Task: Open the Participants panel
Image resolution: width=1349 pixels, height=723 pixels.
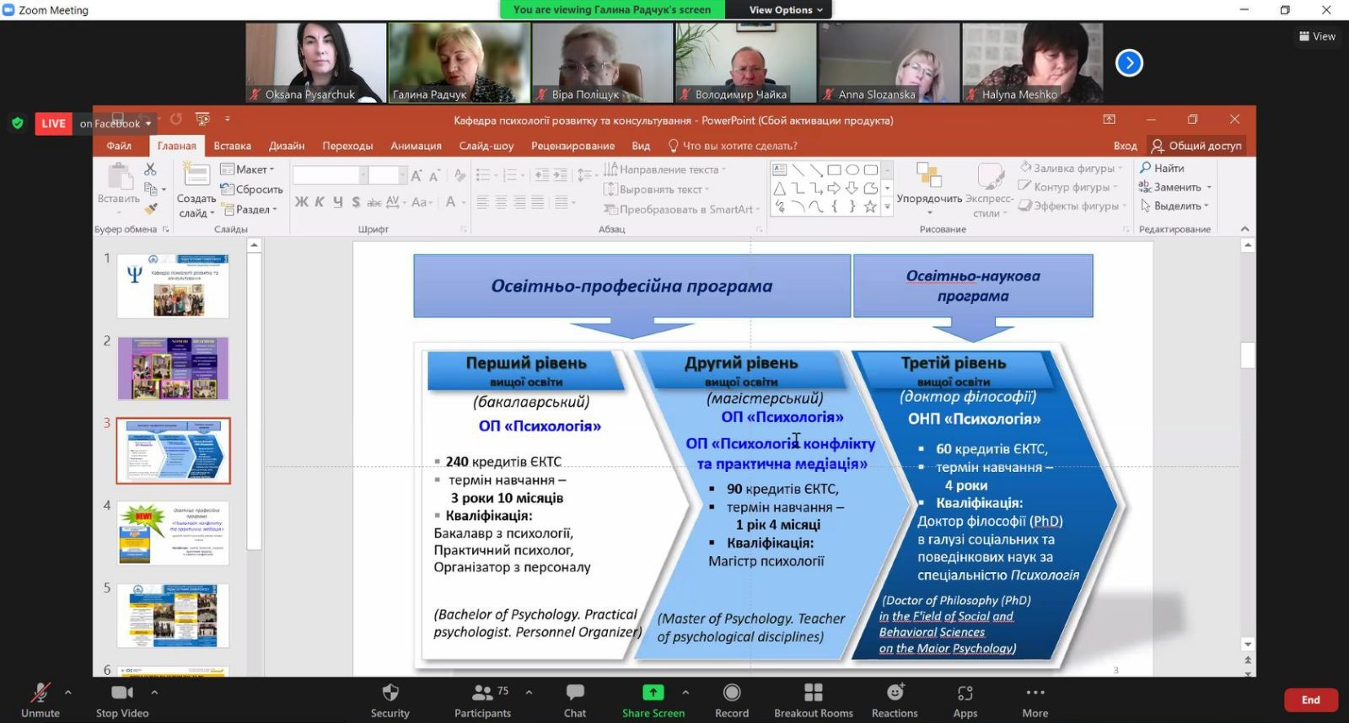Action: tap(482, 693)
